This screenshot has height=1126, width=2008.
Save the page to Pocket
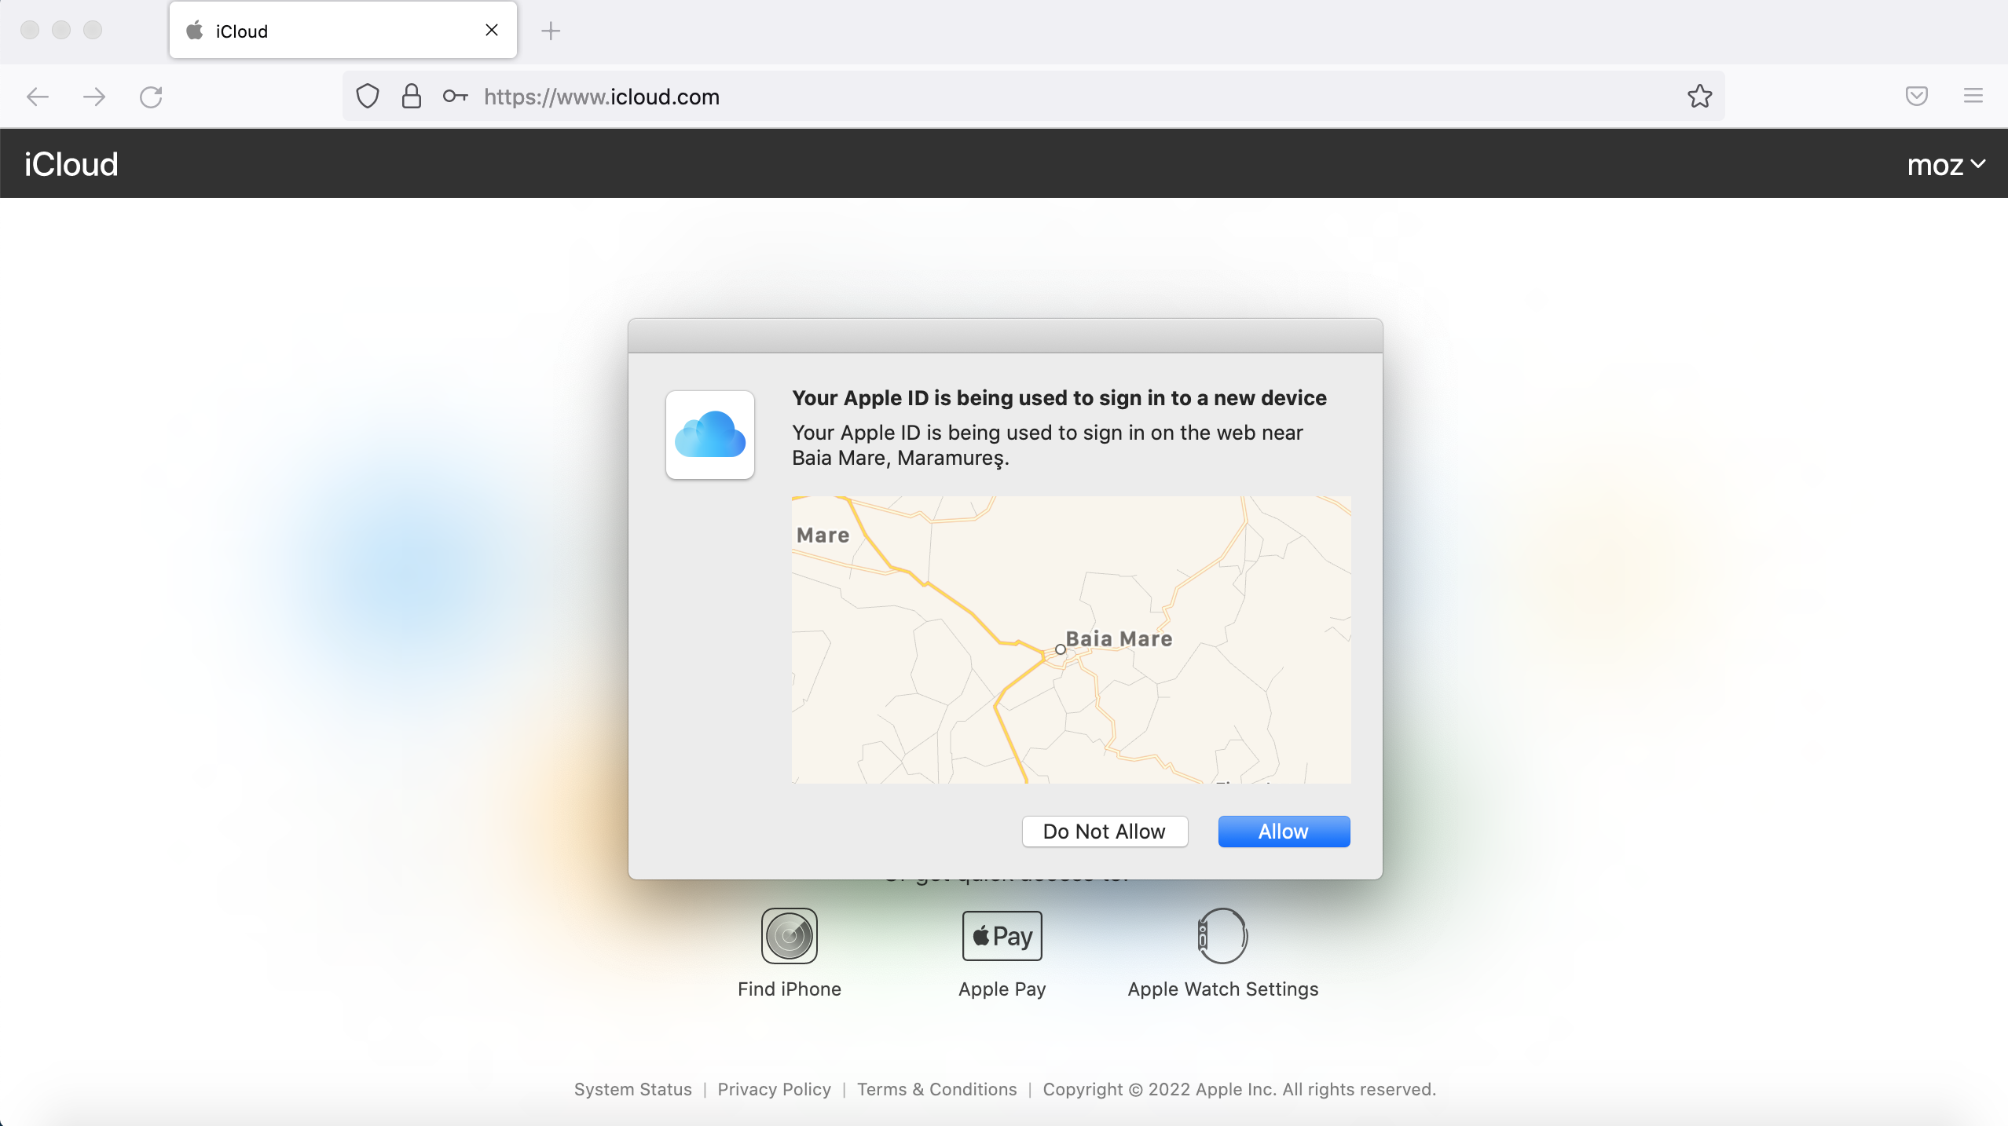[x=1917, y=96]
